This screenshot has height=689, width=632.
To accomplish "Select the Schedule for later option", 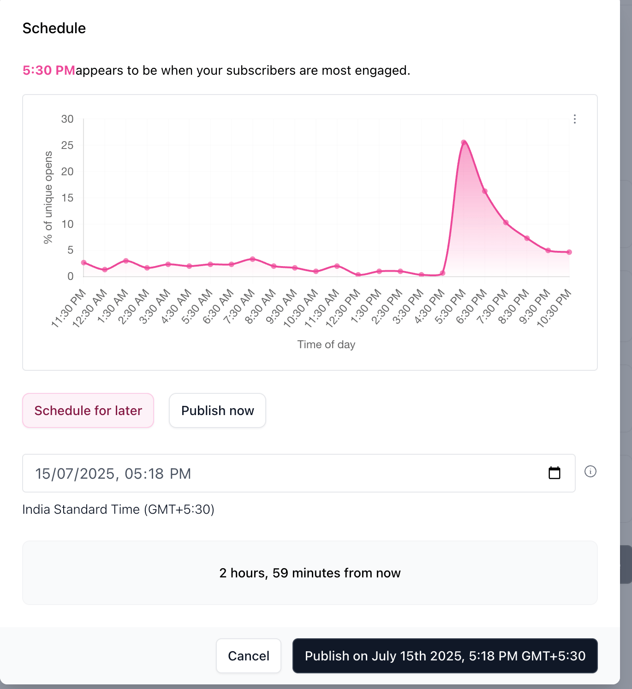I will (x=88, y=410).
